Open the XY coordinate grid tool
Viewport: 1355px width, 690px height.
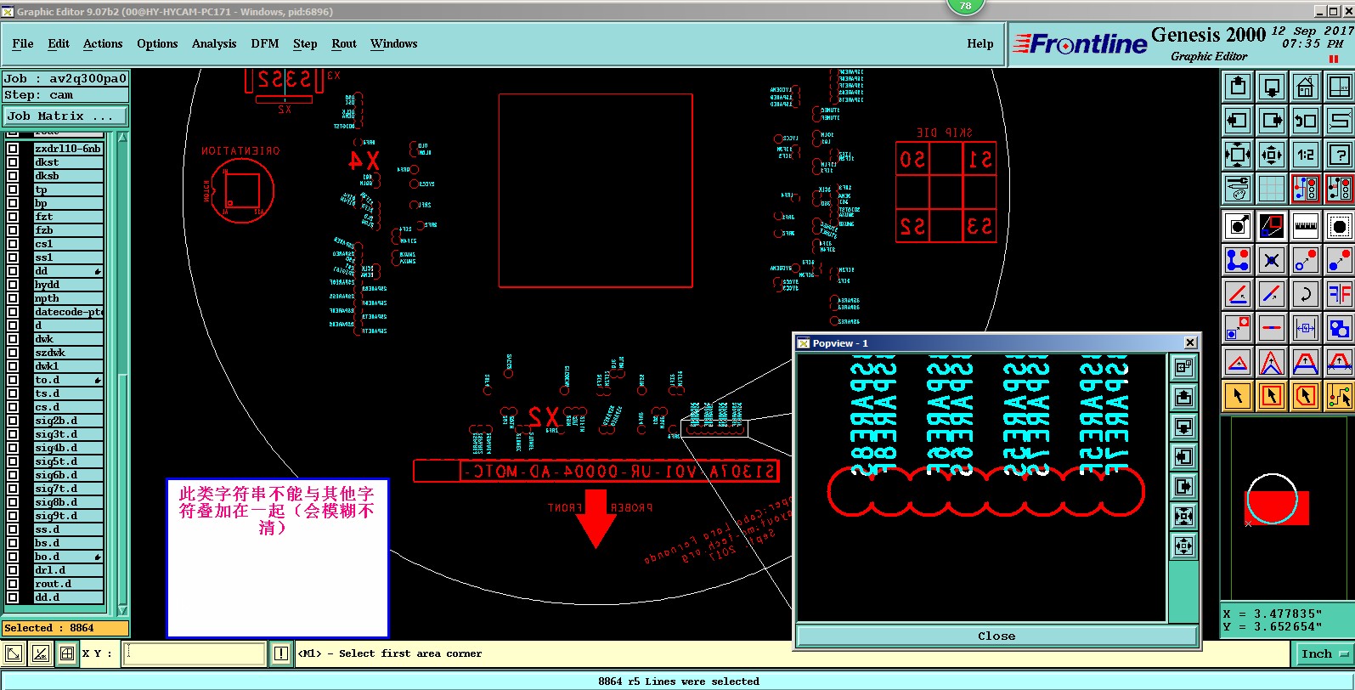[1340, 86]
